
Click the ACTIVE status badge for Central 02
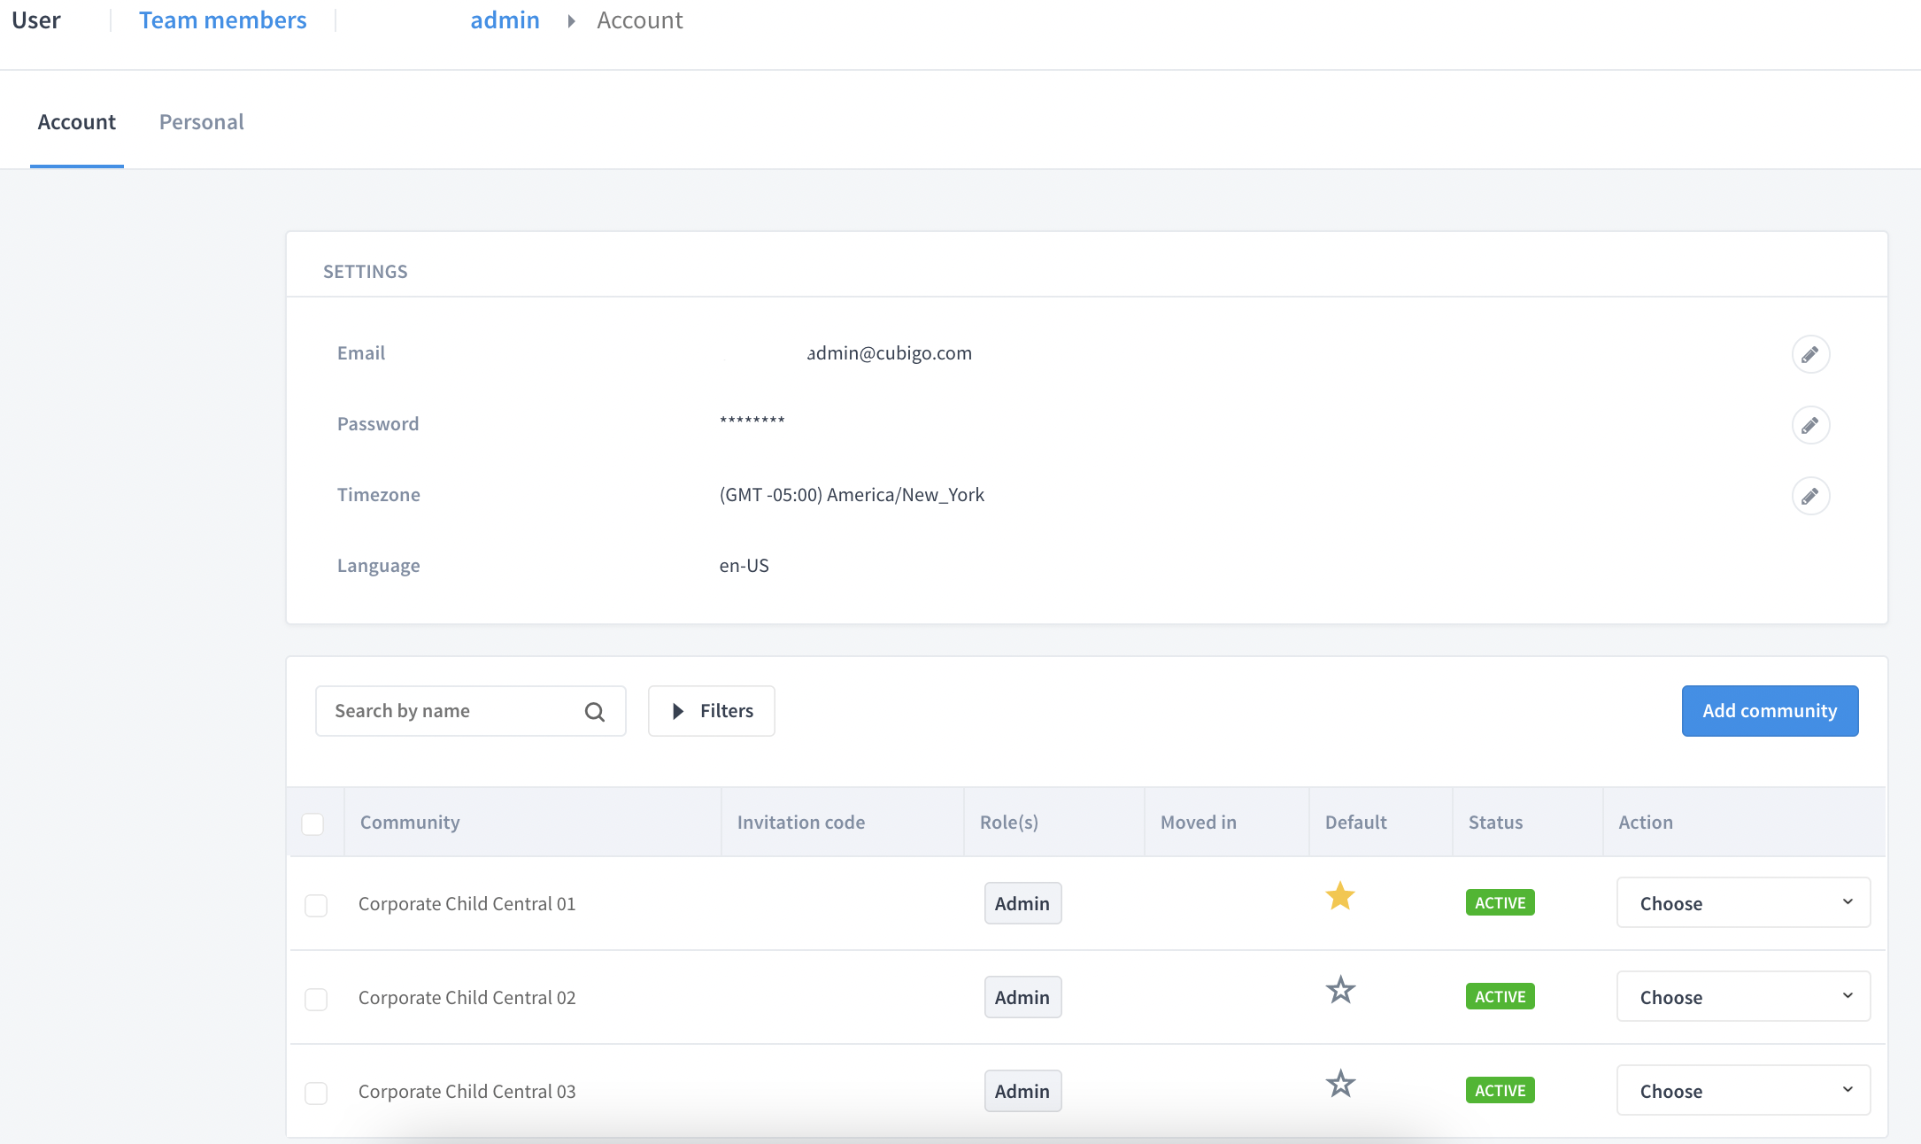pyautogui.click(x=1501, y=997)
